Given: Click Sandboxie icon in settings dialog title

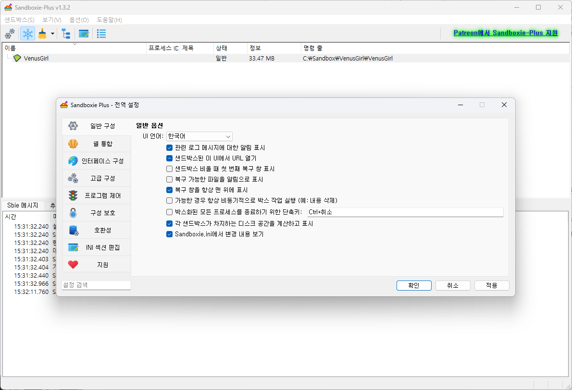Looking at the screenshot, I should pos(64,105).
